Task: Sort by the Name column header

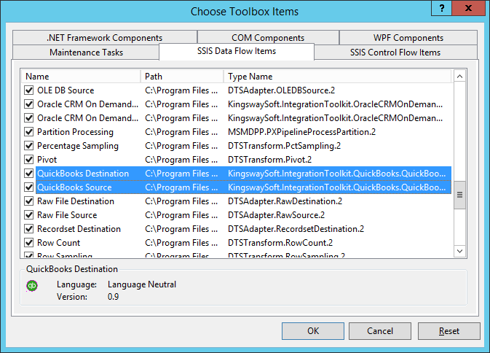Action: (x=81, y=77)
